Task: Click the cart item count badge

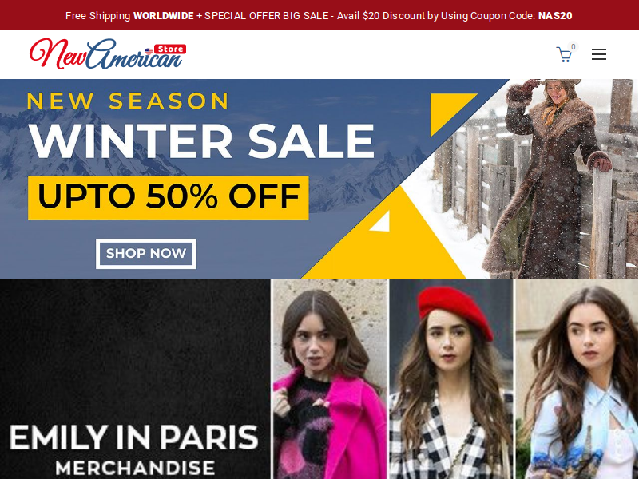Action: 574,47
